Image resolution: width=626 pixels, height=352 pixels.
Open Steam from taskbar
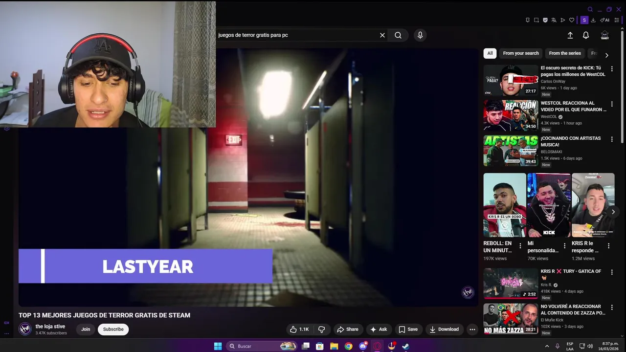pyautogui.click(x=405, y=346)
